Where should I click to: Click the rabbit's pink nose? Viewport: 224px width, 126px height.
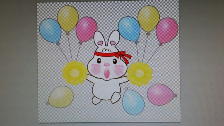point(106,64)
